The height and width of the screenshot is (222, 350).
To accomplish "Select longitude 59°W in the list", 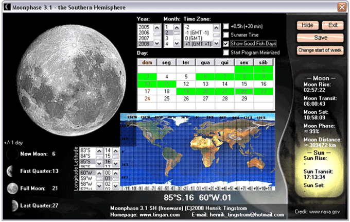I will tap(87, 178).
